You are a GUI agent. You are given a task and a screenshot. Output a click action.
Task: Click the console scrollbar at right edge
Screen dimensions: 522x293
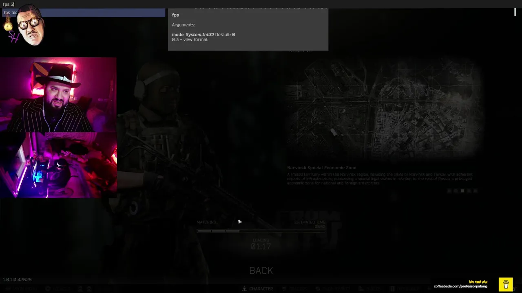click(515, 12)
